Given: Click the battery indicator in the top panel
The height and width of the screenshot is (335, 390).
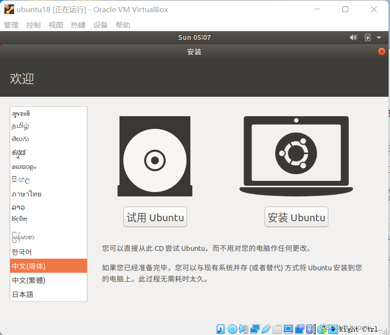Looking at the screenshot, I should [x=367, y=37].
